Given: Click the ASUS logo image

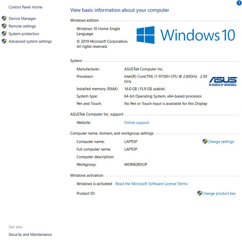Looking at the screenshot, I should point(223,81).
